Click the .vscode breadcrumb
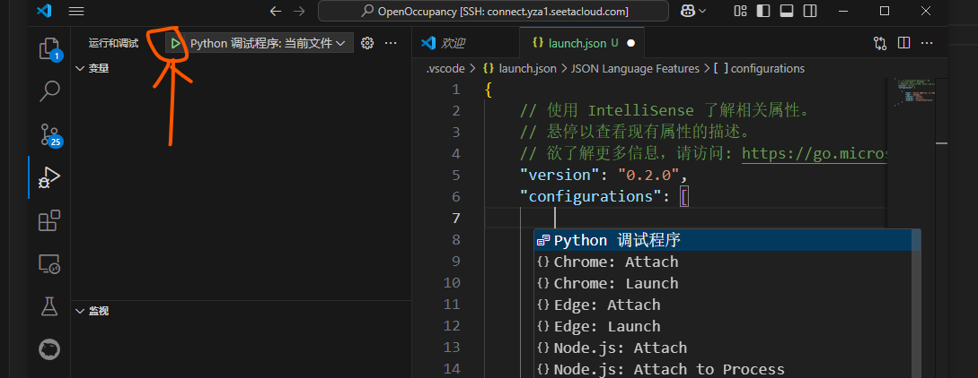978x378 pixels. [x=445, y=68]
